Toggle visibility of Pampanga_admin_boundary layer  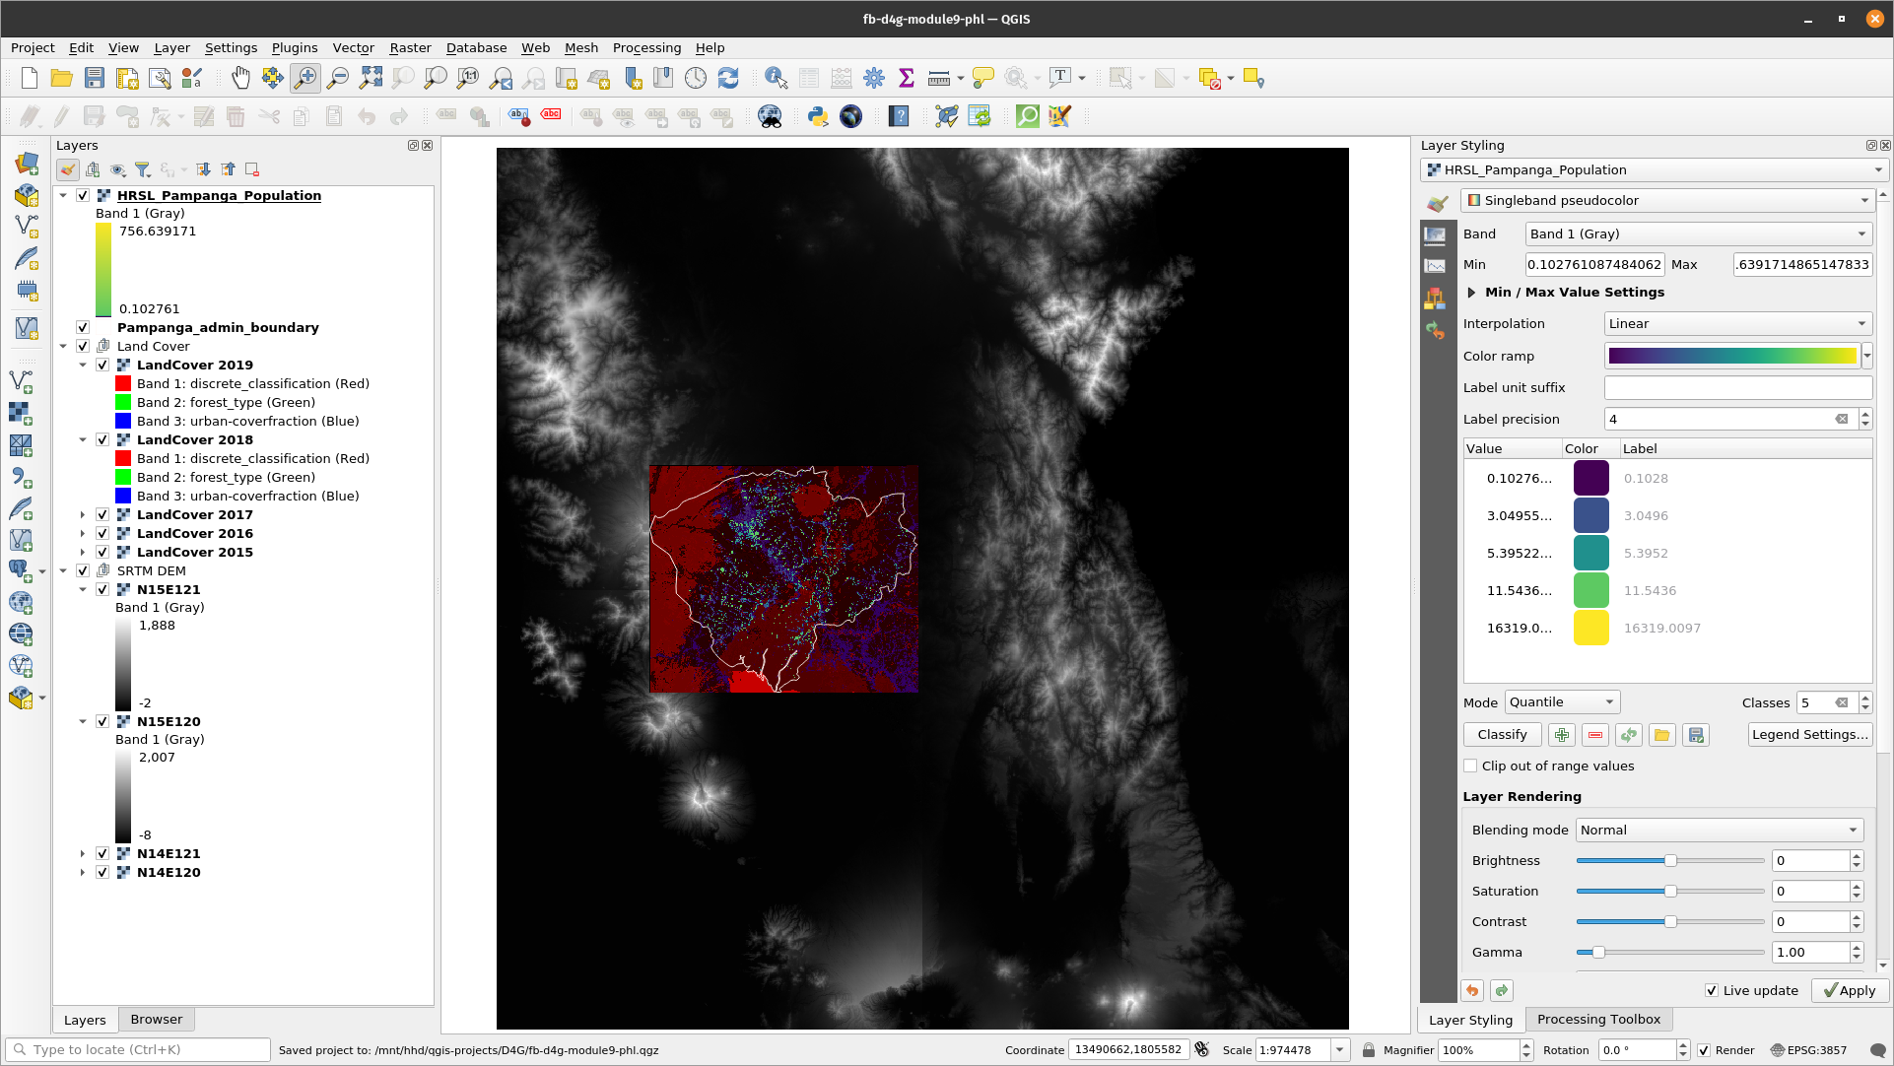[82, 328]
